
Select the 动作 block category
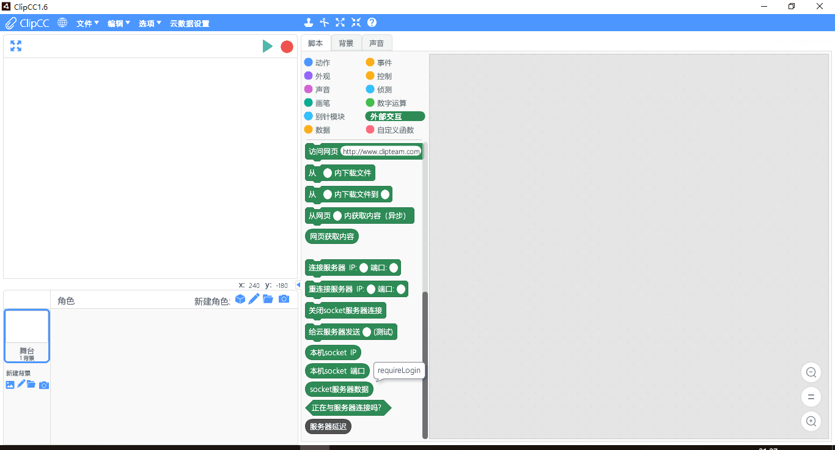coord(317,62)
